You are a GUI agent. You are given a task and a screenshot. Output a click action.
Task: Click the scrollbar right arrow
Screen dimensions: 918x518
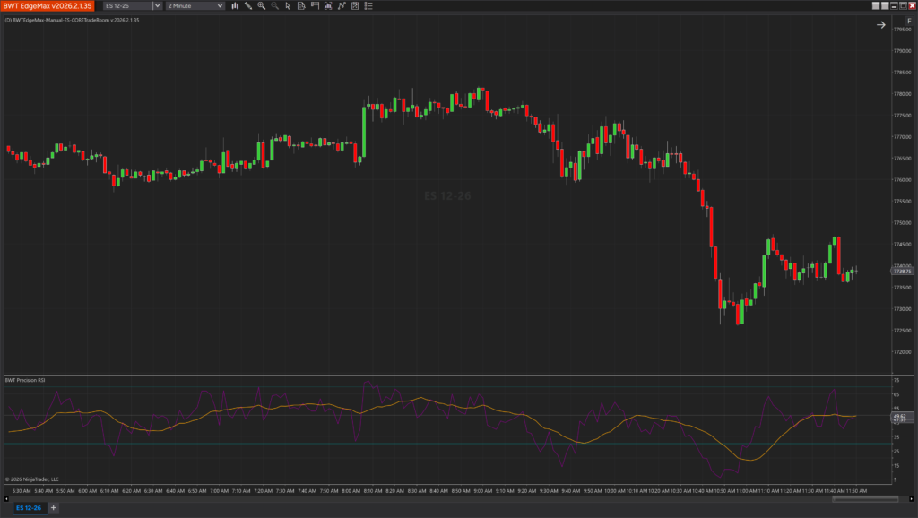tap(912, 499)
